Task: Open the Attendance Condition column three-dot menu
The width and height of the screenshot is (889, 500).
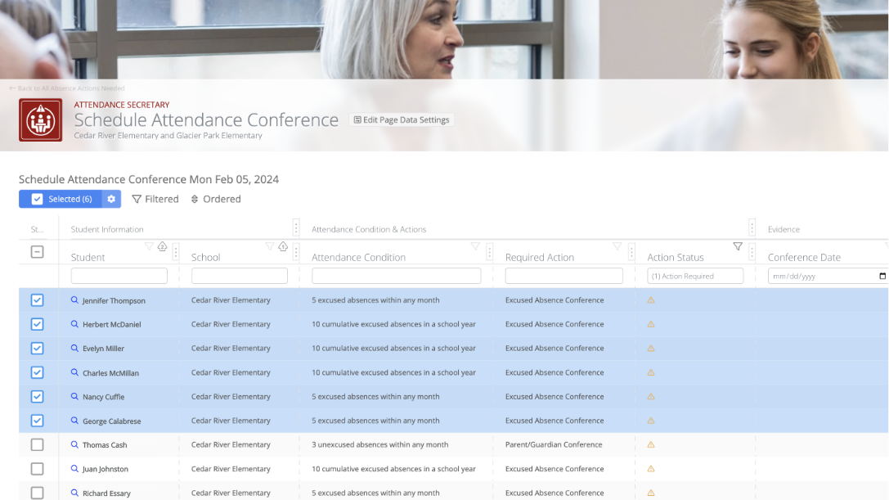Action: (489, 253)
